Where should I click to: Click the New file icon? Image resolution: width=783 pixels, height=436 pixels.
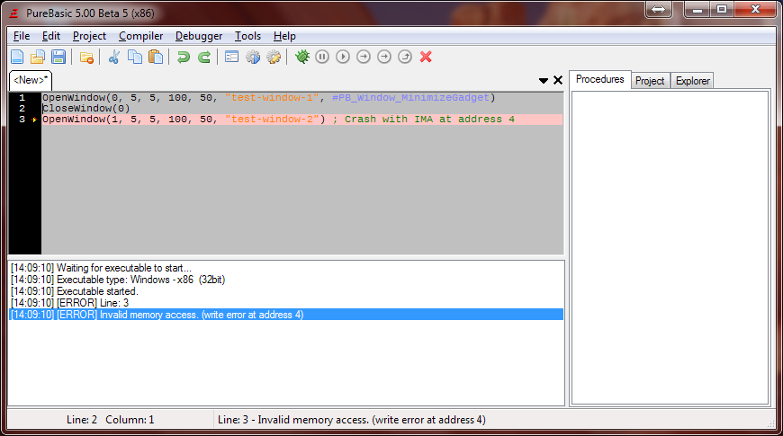point(17,58)
